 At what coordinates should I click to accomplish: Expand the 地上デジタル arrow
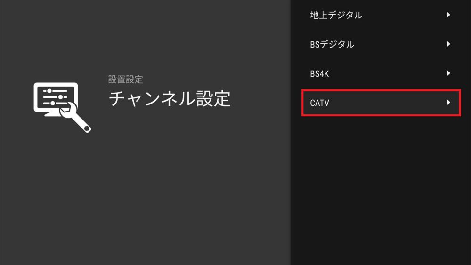pyautogui.click(x=448, y=15)
